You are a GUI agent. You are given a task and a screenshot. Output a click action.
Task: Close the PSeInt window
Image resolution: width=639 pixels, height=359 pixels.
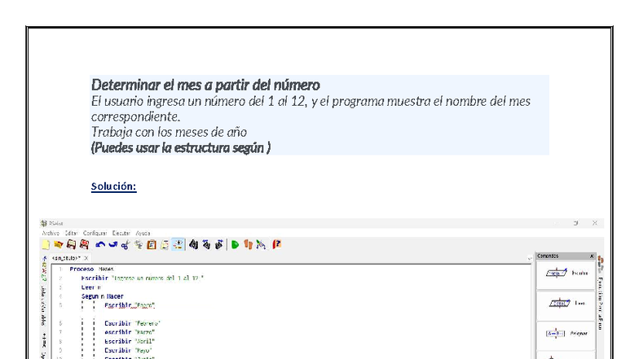coord(595,223)
